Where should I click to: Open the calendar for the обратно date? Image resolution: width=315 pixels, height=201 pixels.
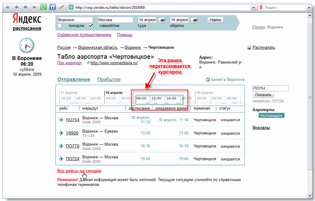[x=195, y=20]
